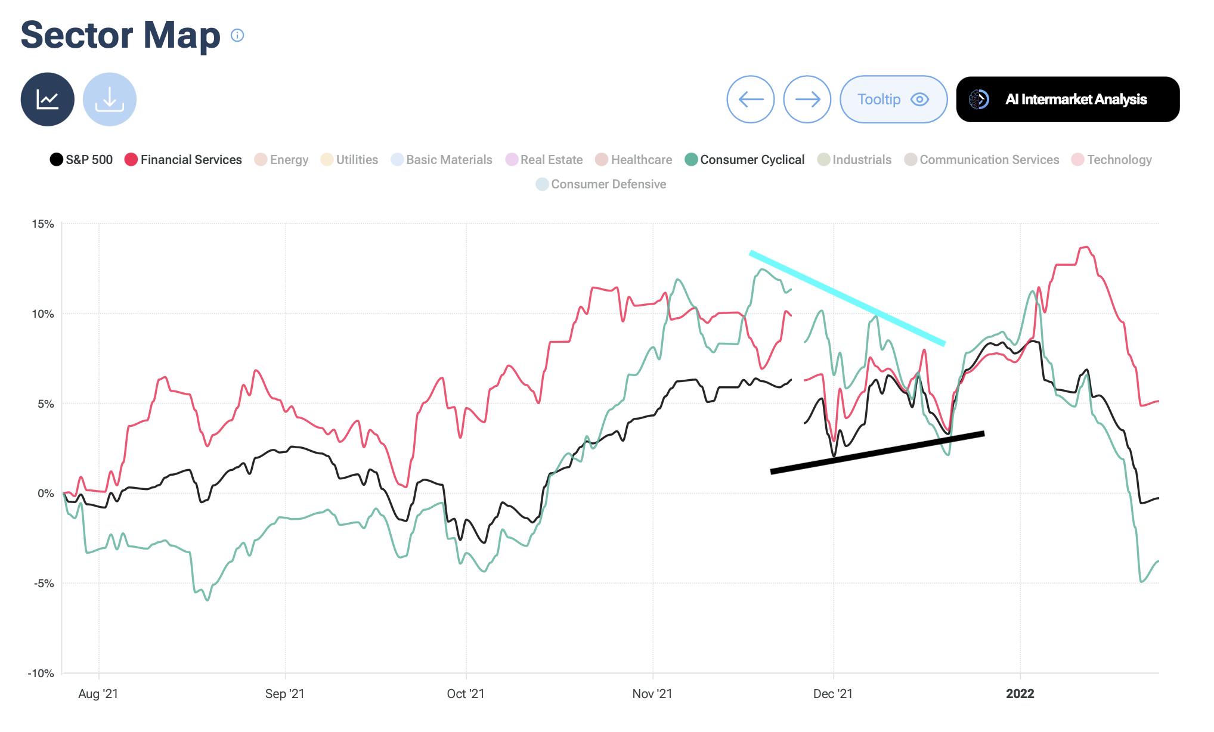
Task: Enable Basic Materials in the legend
Action: point(442,160)
